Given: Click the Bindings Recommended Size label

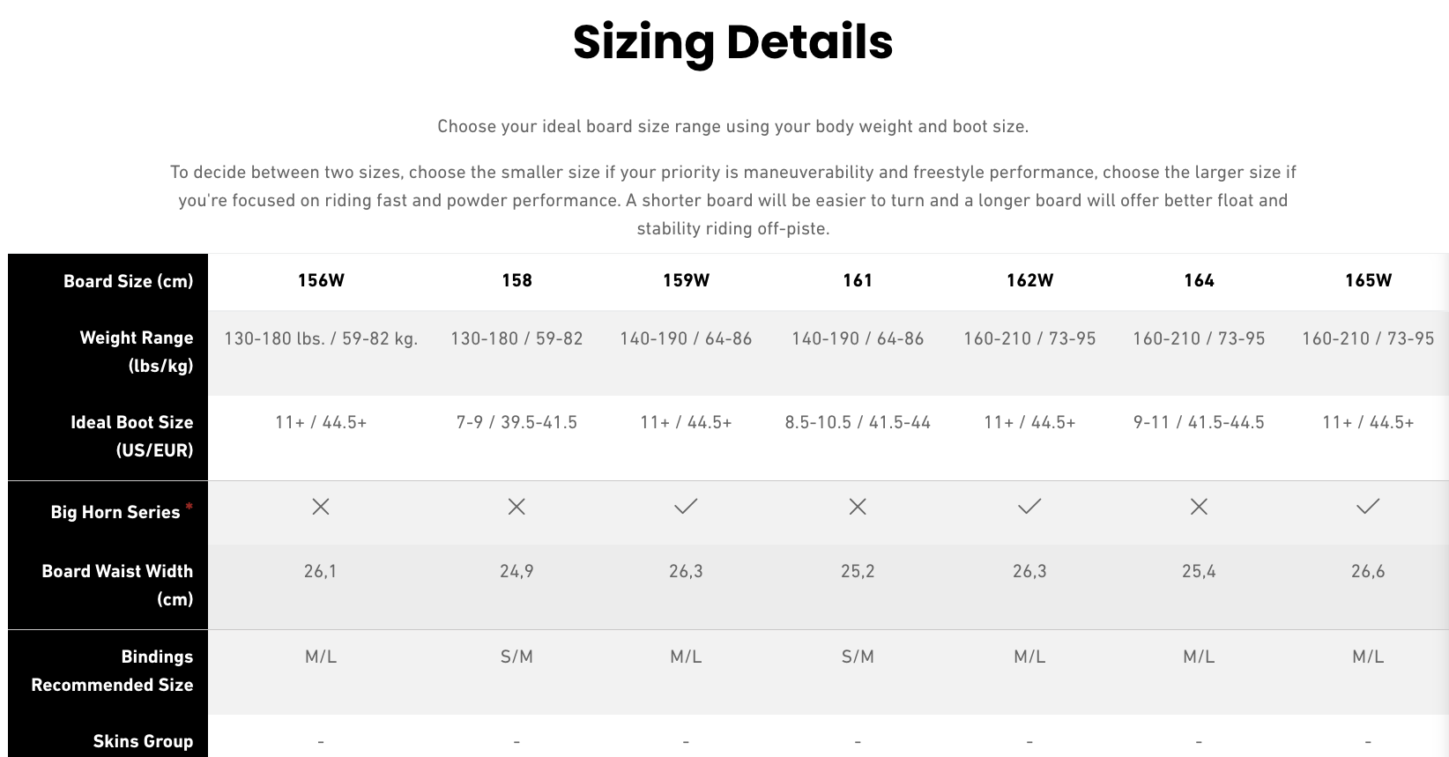Looking at the screenshot, I should (x=112, y=671).
